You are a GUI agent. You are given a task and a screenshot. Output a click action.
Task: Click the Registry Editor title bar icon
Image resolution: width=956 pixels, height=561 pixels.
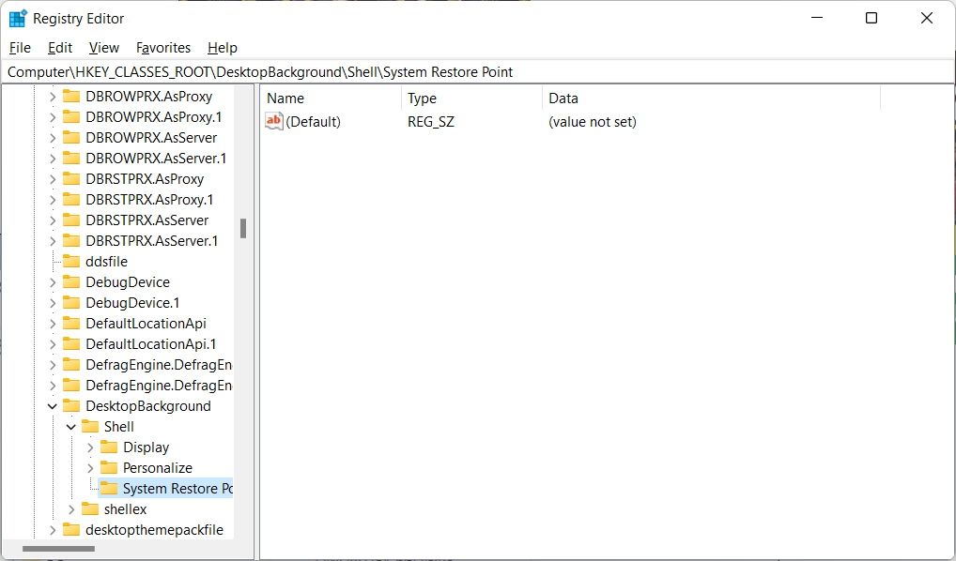tap(16, 17)
